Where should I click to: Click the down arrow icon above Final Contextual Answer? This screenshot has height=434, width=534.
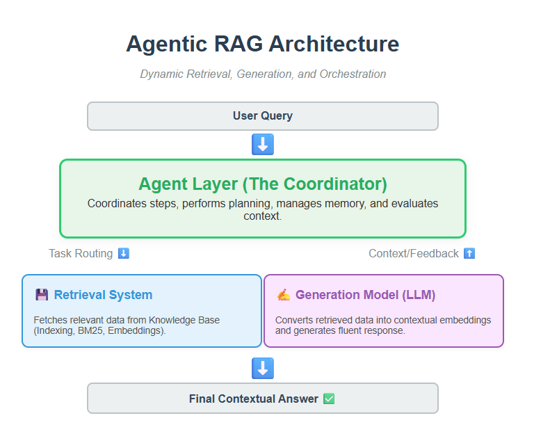pyautogui.click(x=263, y=369)
